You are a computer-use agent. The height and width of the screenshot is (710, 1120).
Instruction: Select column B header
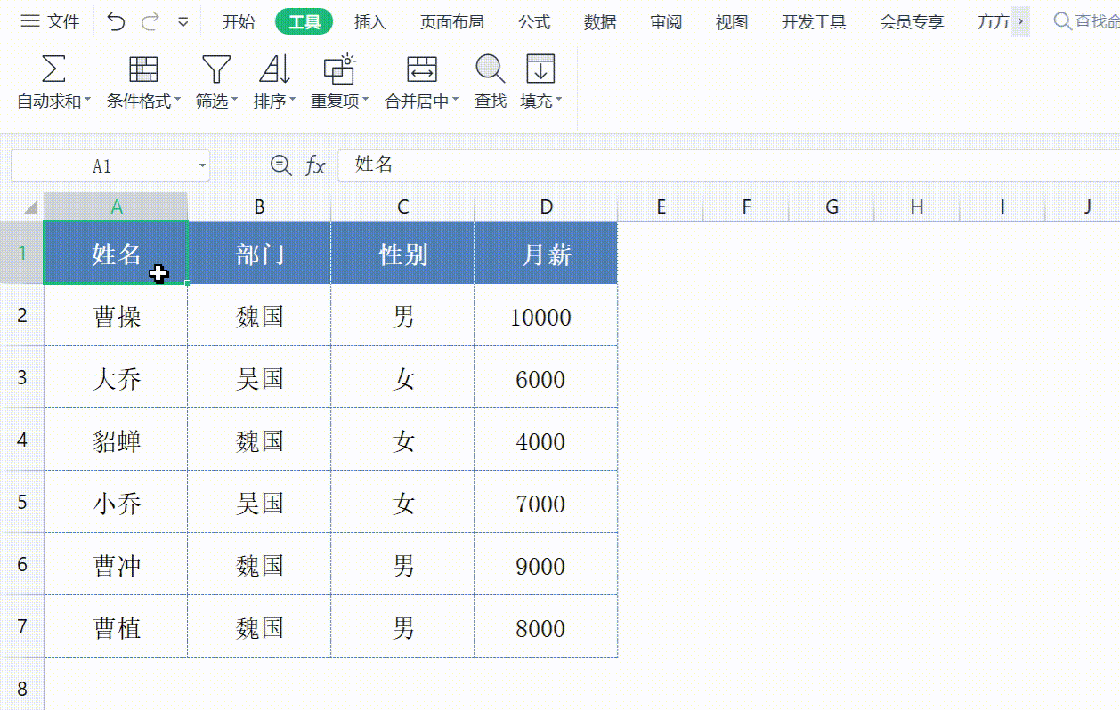(259, 206)
